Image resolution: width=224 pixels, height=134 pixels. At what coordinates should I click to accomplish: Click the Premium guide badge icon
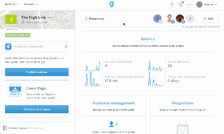pos(5,128)
